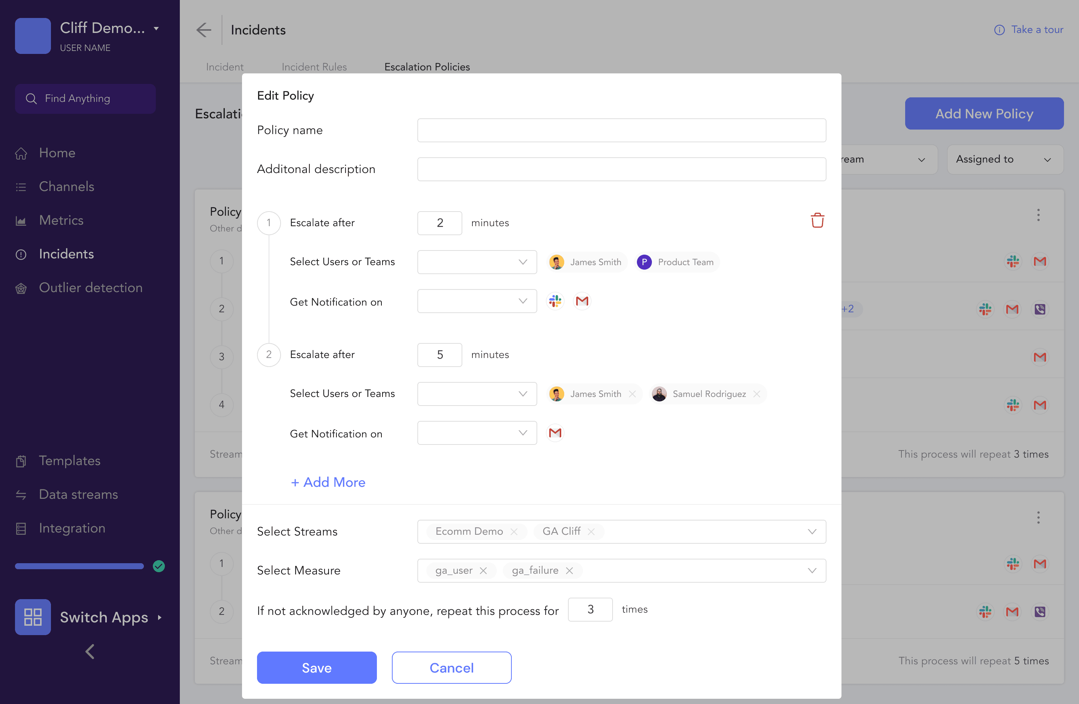Switch to the Incident Rules tab
This screenshot has width=1079, height=704.
[314, 67]
